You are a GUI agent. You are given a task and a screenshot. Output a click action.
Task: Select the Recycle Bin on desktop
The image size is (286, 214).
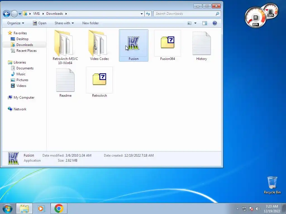pyautogui.click(x=272, y=185)
